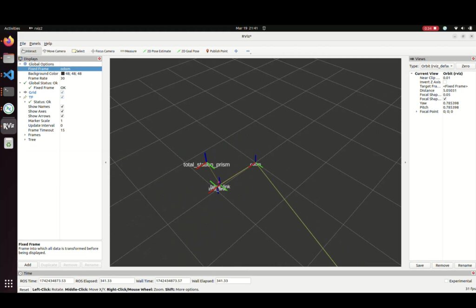Toggle the TF display checkbox
The image size is (476, 308).
[62, 97]
